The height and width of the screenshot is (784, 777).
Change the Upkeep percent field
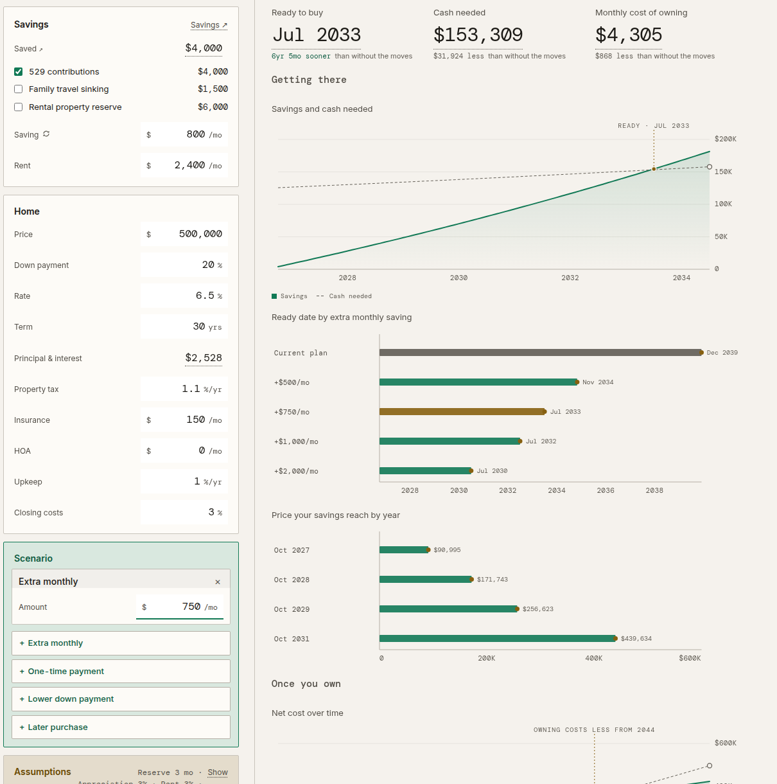(x=184, y=481)
